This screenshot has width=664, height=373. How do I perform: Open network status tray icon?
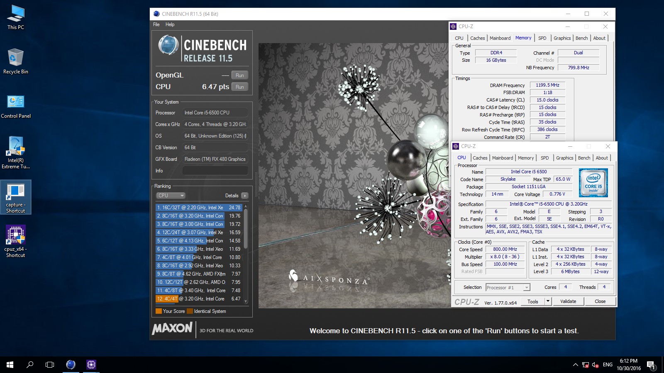pyautogui.click(x=586, y=365)
